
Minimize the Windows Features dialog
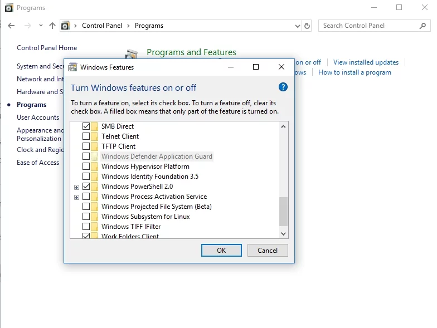(231, 67)
